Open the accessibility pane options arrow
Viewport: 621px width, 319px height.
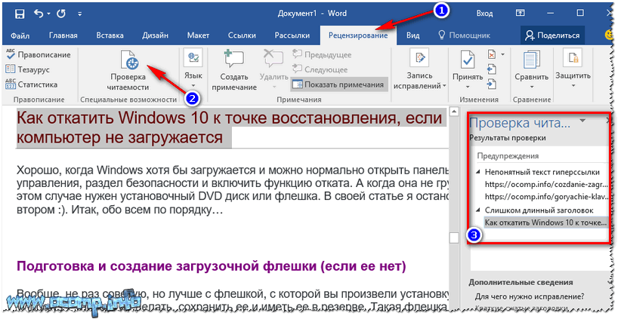[582, 121]
